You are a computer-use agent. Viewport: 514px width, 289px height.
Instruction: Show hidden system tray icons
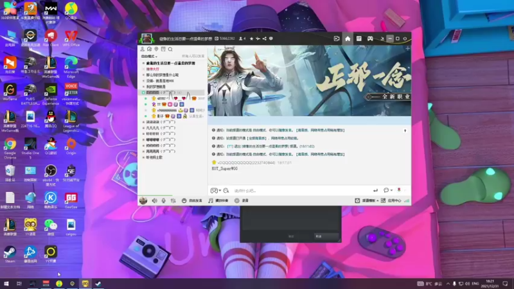point(448,283)
